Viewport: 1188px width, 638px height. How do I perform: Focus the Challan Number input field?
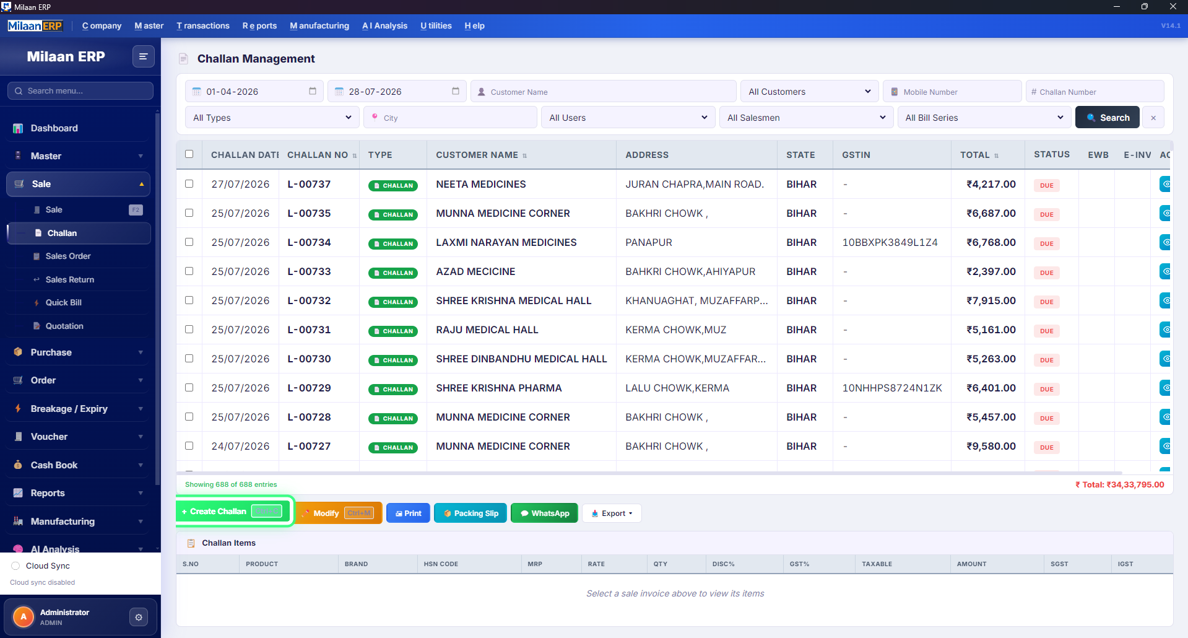click(x=1095, y=92)
